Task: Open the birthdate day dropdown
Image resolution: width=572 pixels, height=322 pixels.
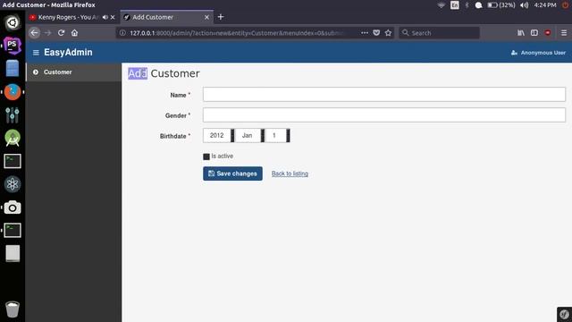Action: [278, 135]
